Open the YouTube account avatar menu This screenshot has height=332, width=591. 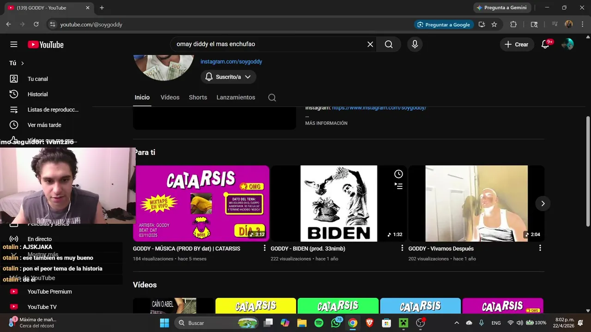(567, 44)
